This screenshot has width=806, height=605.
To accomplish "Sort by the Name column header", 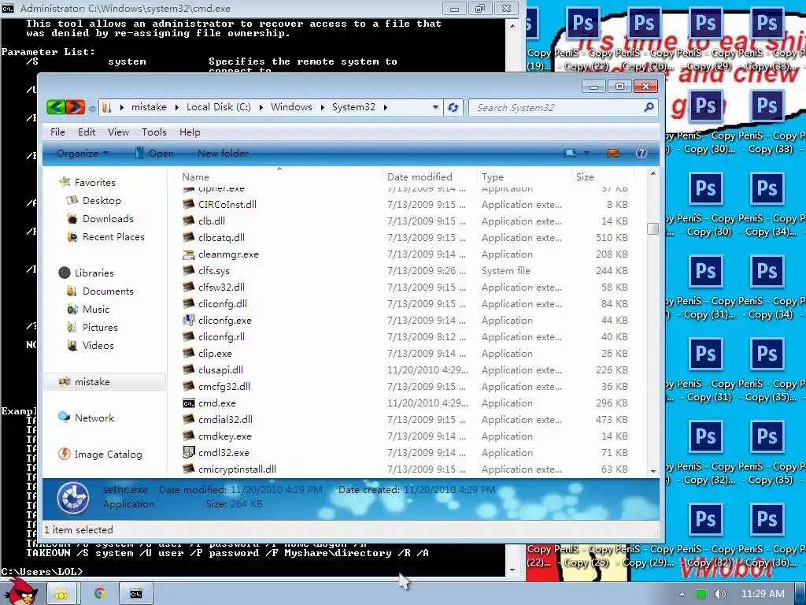I will [279, 176].
